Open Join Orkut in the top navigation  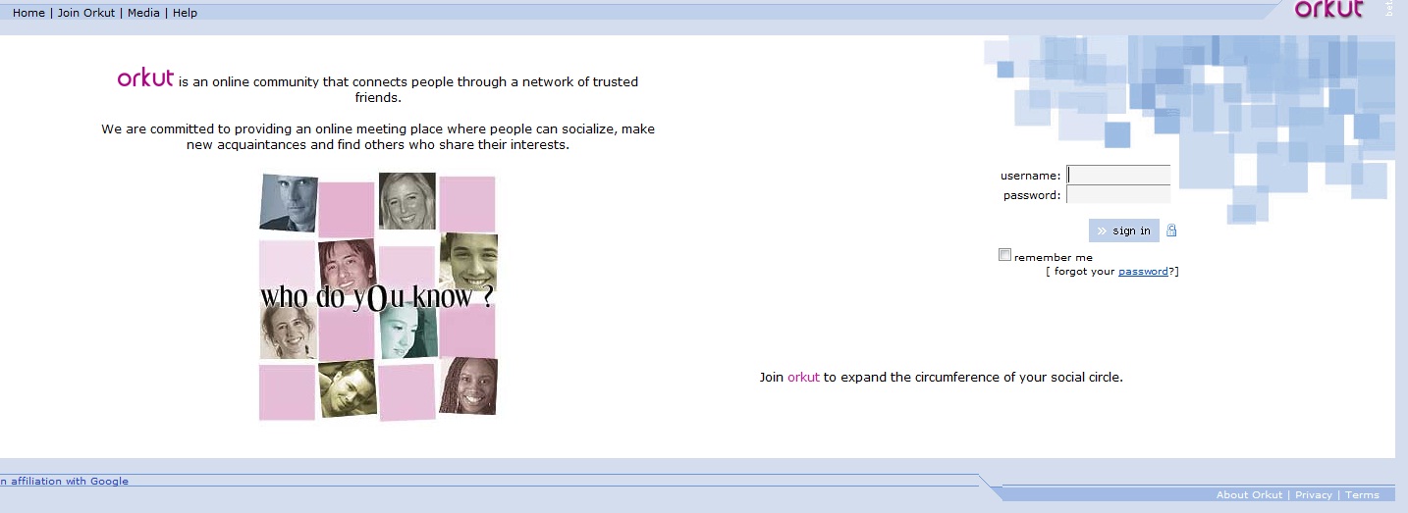click(x=86, y=13)
